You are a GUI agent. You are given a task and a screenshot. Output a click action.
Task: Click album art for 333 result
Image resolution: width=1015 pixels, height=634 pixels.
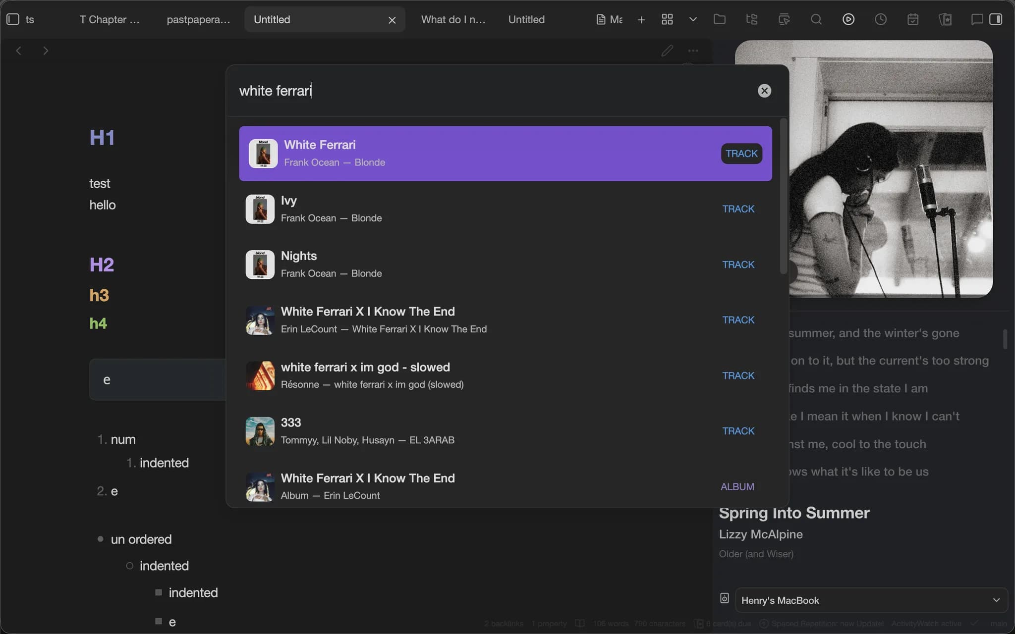[260, 431]
